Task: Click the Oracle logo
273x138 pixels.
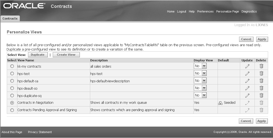Action: coord(24,6)
